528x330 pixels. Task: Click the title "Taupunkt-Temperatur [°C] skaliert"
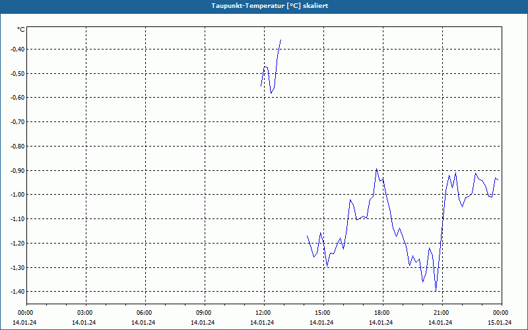(270, 6)
